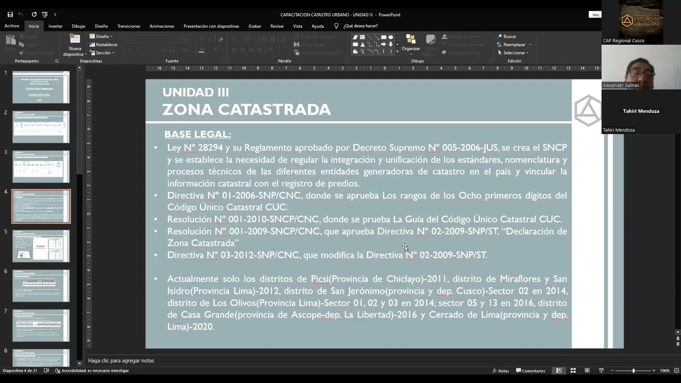681x383 pixels.
Task: Open the Seleccionar dropdown
Action: click(x=513, y=53)
